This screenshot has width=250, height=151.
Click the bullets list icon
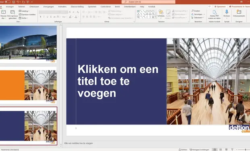[x=83, y=12]
